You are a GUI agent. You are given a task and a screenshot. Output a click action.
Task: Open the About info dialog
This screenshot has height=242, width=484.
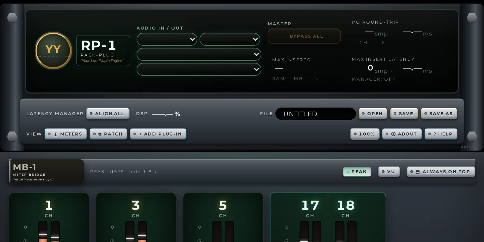pos(402,134)
